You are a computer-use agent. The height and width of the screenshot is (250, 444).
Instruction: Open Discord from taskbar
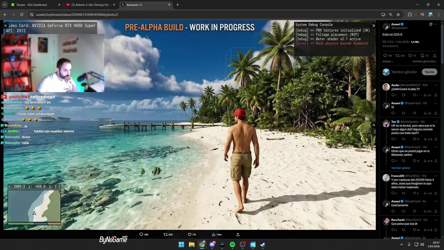pyautogui.click(x=212, y=244)
